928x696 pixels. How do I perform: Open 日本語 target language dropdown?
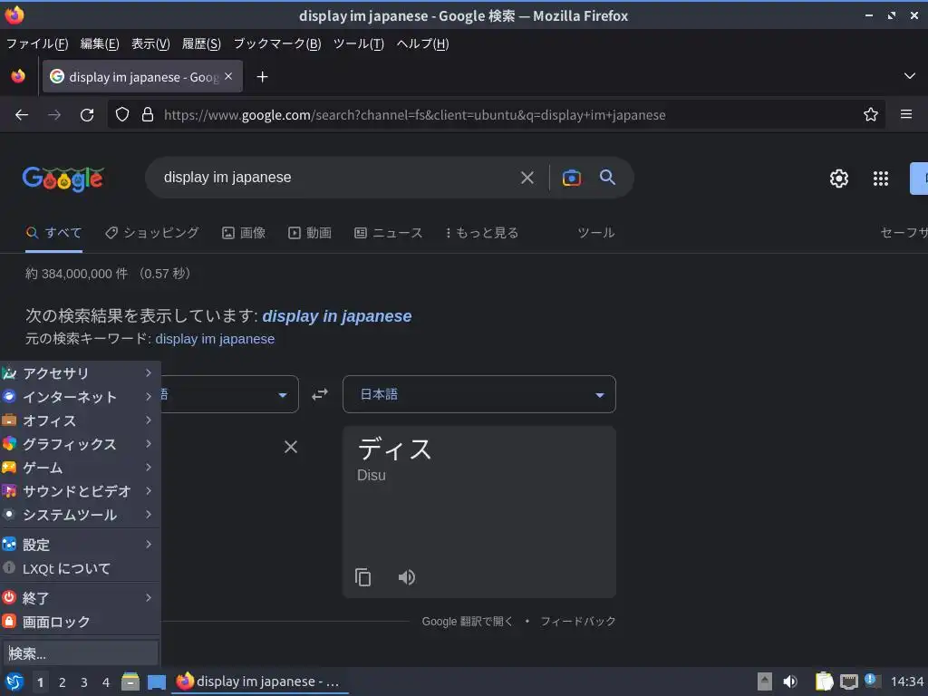click(x=479, y=394)
